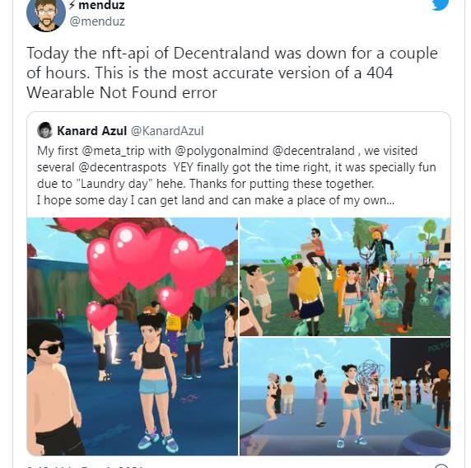Click Kanard Azul's small profile picture
Screen dimensions: 471x468
click(x=44, y=130)
